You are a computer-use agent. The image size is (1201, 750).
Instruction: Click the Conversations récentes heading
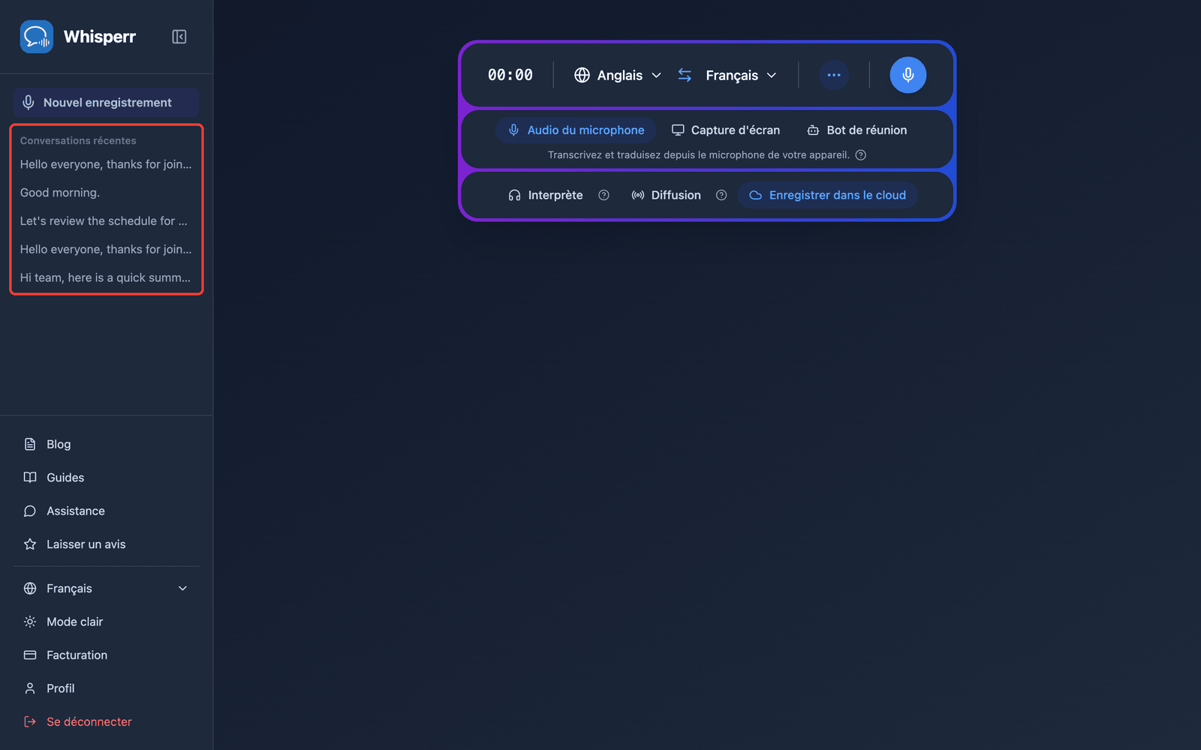click(x=78, y=141)
